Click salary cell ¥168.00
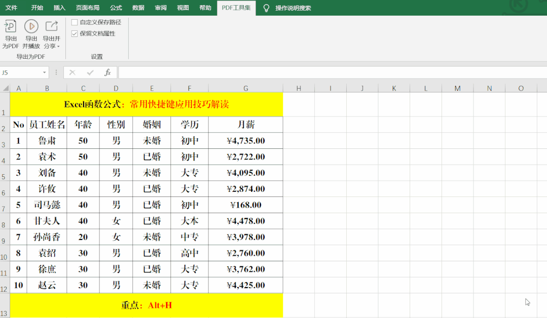Viewport: 547px width, 318px height. [x=246, y=205]
